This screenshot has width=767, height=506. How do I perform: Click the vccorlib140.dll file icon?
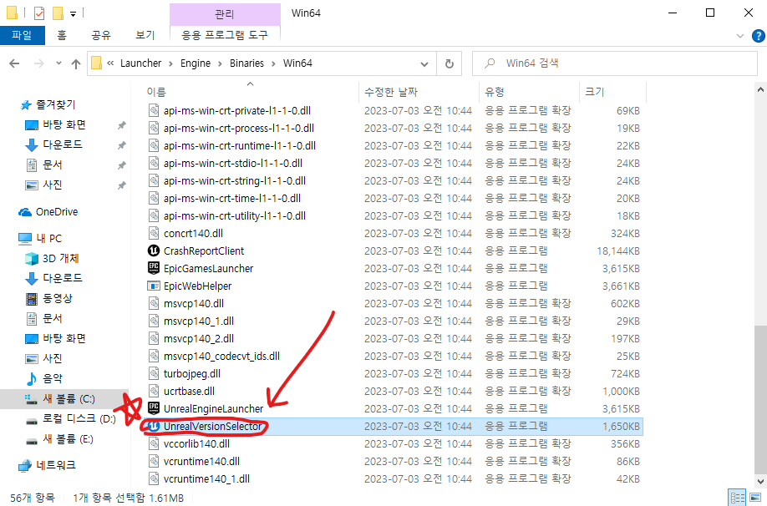154,444
